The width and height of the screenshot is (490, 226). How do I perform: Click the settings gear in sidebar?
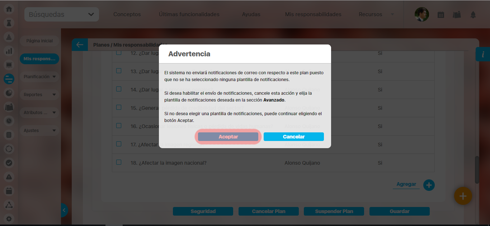[9, 218]
